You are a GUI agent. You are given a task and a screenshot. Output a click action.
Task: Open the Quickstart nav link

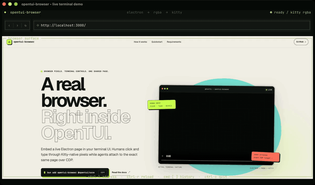click(x=157, y=42)
